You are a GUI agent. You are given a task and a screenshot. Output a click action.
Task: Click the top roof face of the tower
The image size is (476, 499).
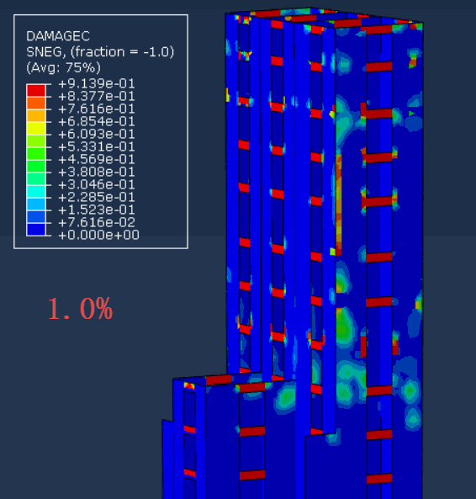click(325, 18)
